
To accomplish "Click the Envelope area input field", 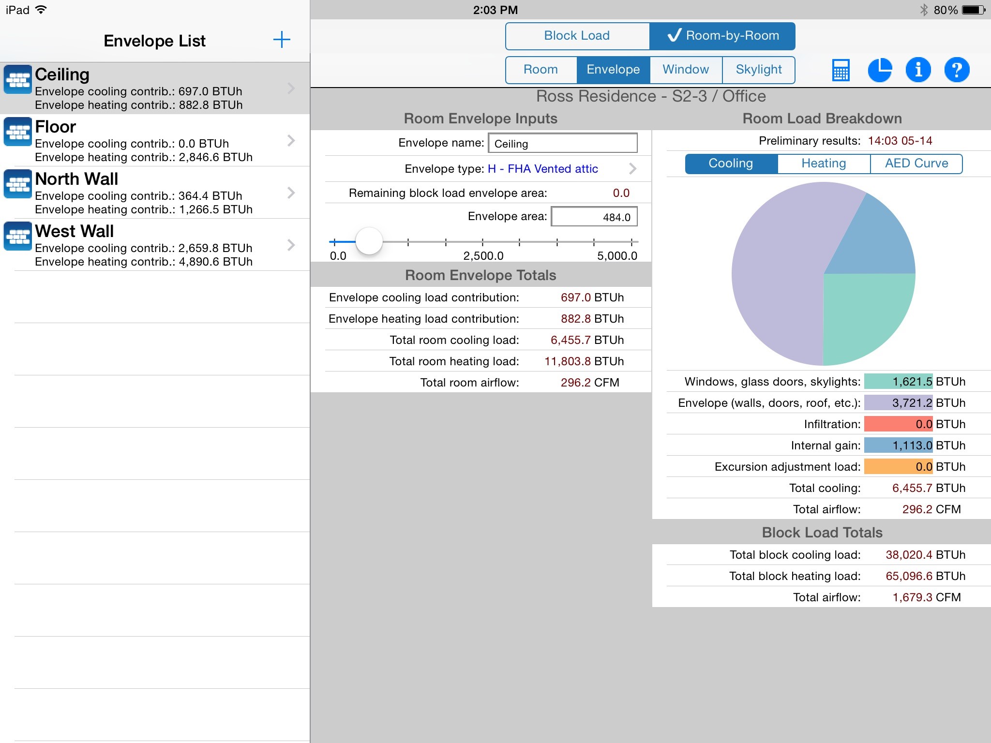I will (594, 217).
